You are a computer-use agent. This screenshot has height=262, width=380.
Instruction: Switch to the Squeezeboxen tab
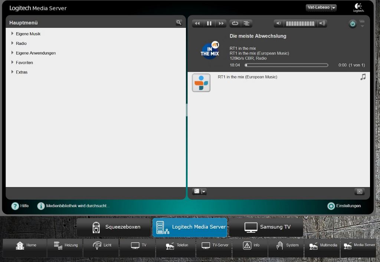click(114, 227)
